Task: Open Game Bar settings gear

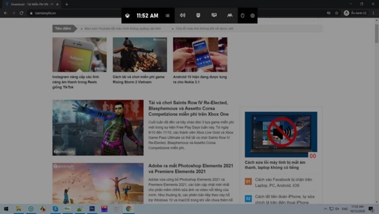Action: tap(253, 16)
